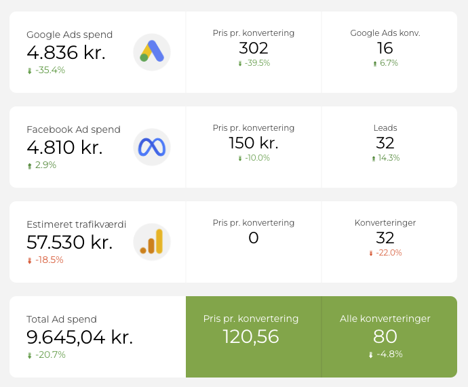This screenshot has width=468, height=387.
Task: Click the Estimeret trafikværdi label
Action: coord(76,224)
